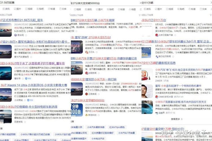Open Lei Jun portrait news thumbnail
This screenshot has height=141, width=212.
pyautogui.click(x=147, y=91)
